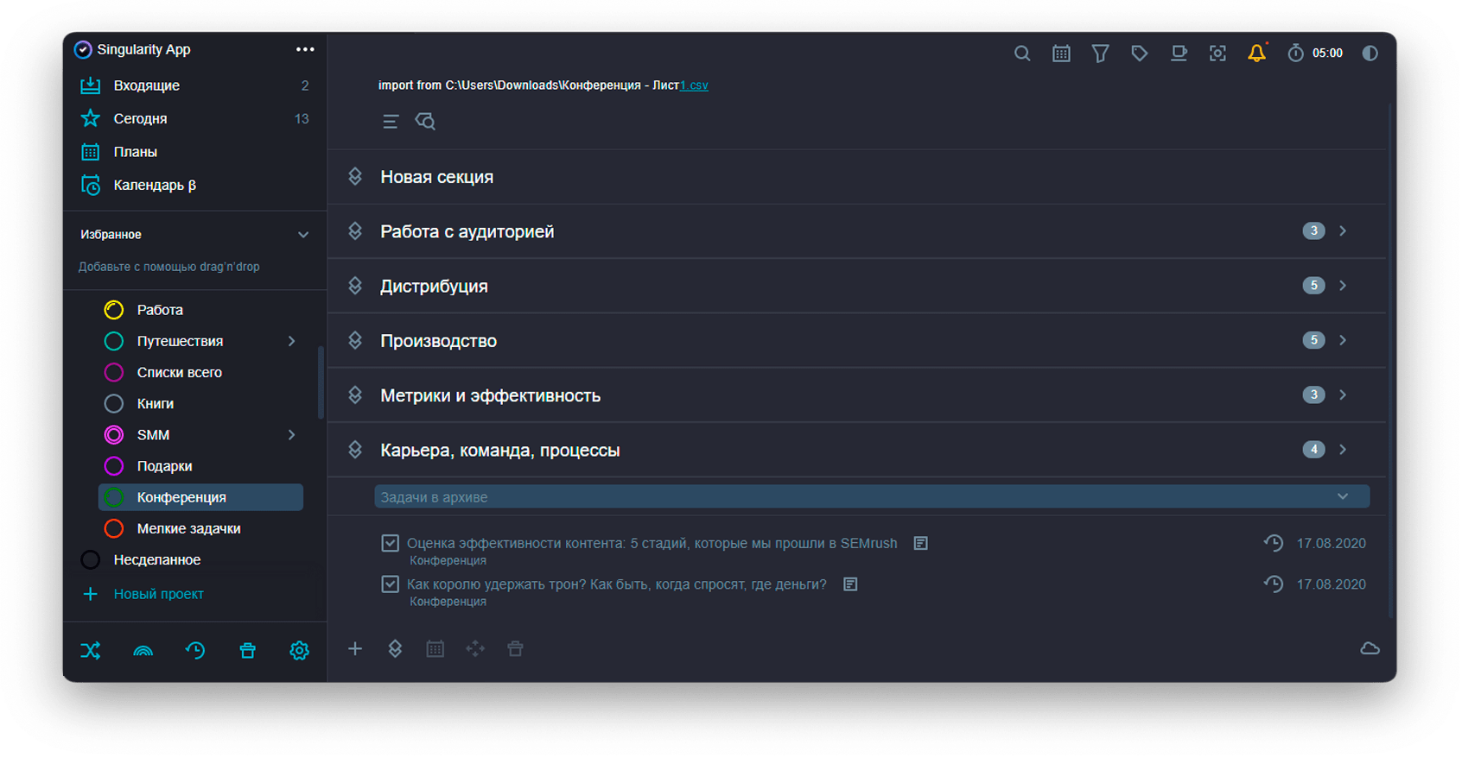Click the rainbow icon in sidebar footer
The image size is (1481, 770).
click(143, 651)
